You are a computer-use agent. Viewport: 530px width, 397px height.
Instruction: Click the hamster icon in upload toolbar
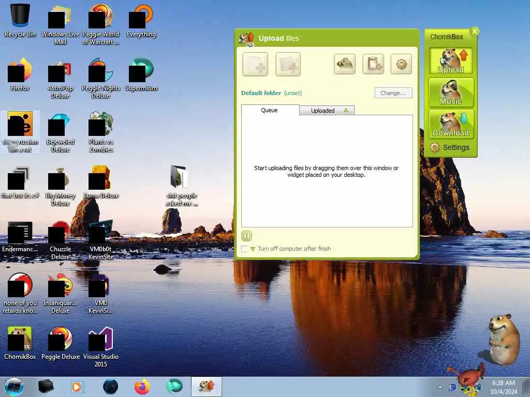click(x=345, y=64)
